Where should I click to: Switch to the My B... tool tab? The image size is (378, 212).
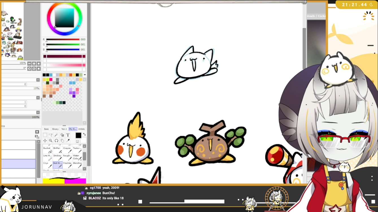point(73,129)
